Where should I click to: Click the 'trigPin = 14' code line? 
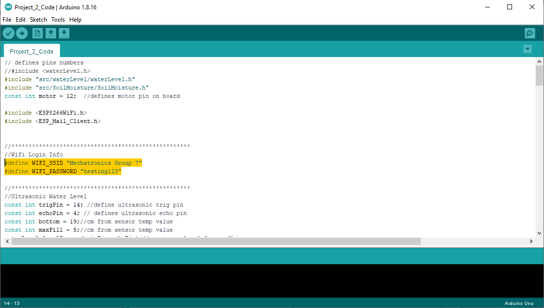[x=94, y=205]
